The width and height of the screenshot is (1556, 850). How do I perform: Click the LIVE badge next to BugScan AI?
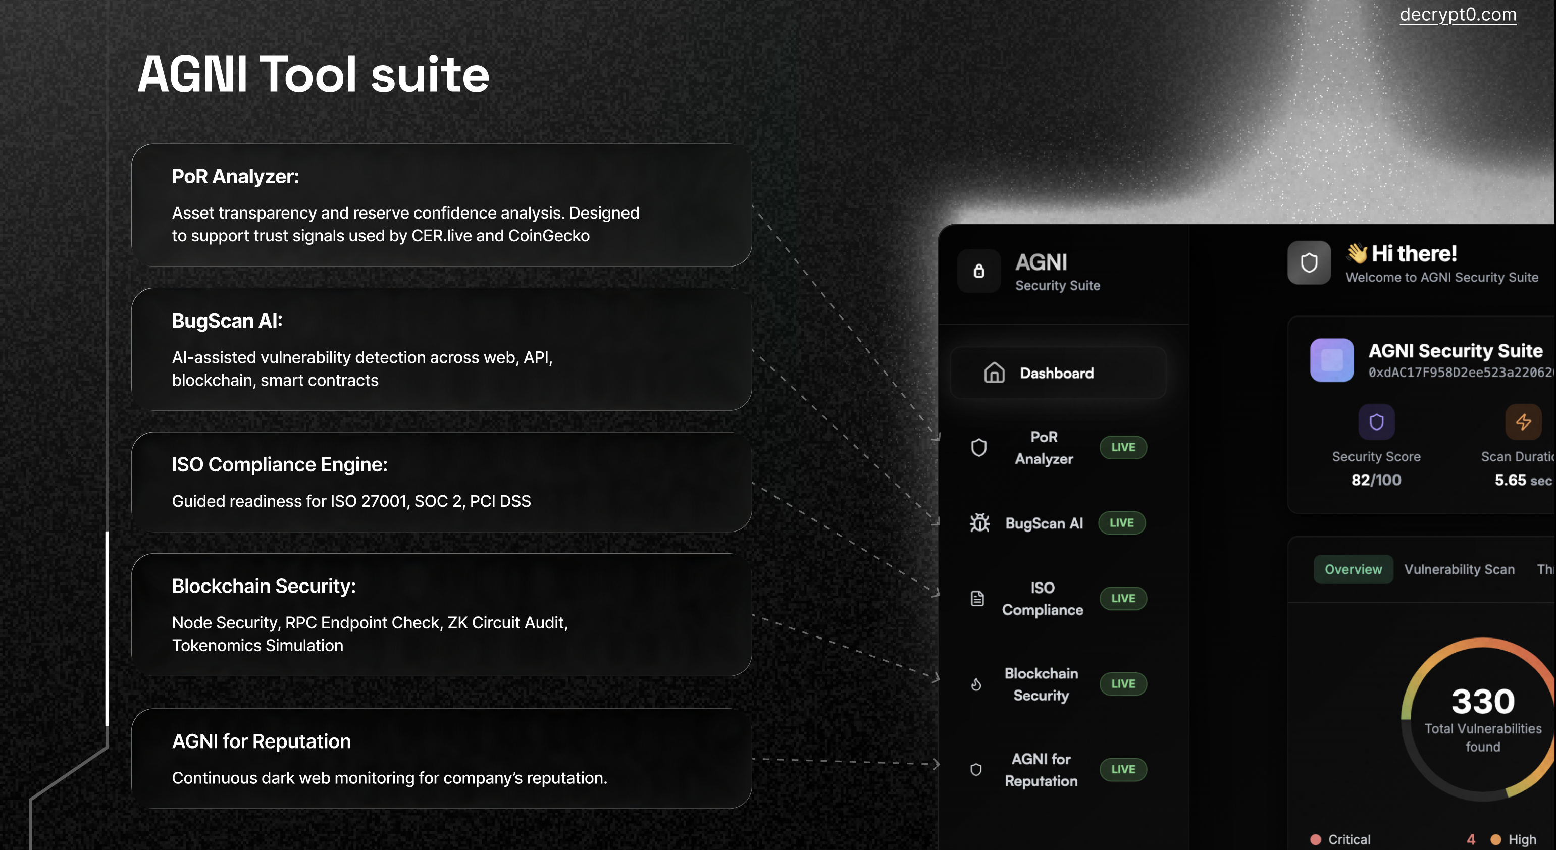1122,523
